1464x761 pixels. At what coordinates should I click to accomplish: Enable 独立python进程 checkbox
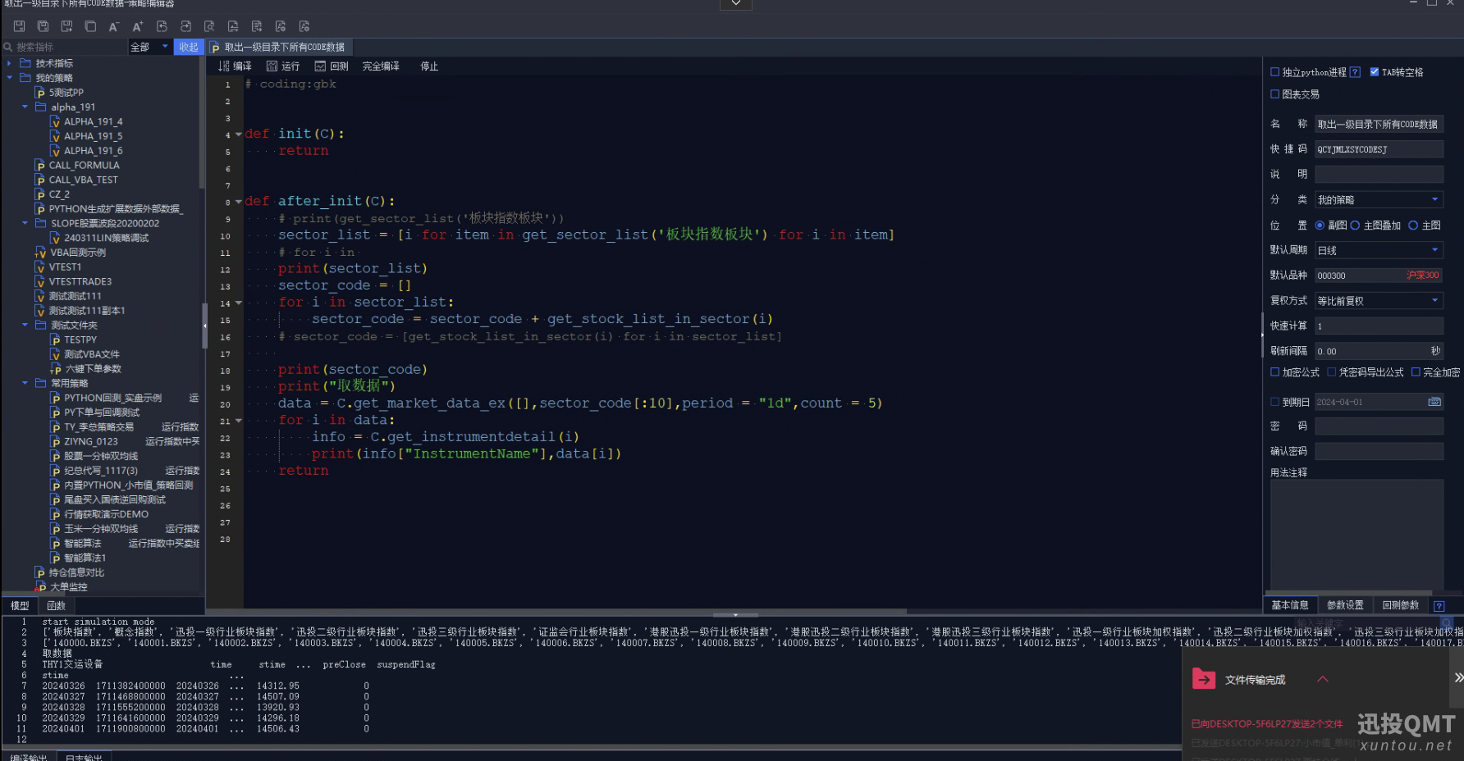click(x=1274, y=72)
